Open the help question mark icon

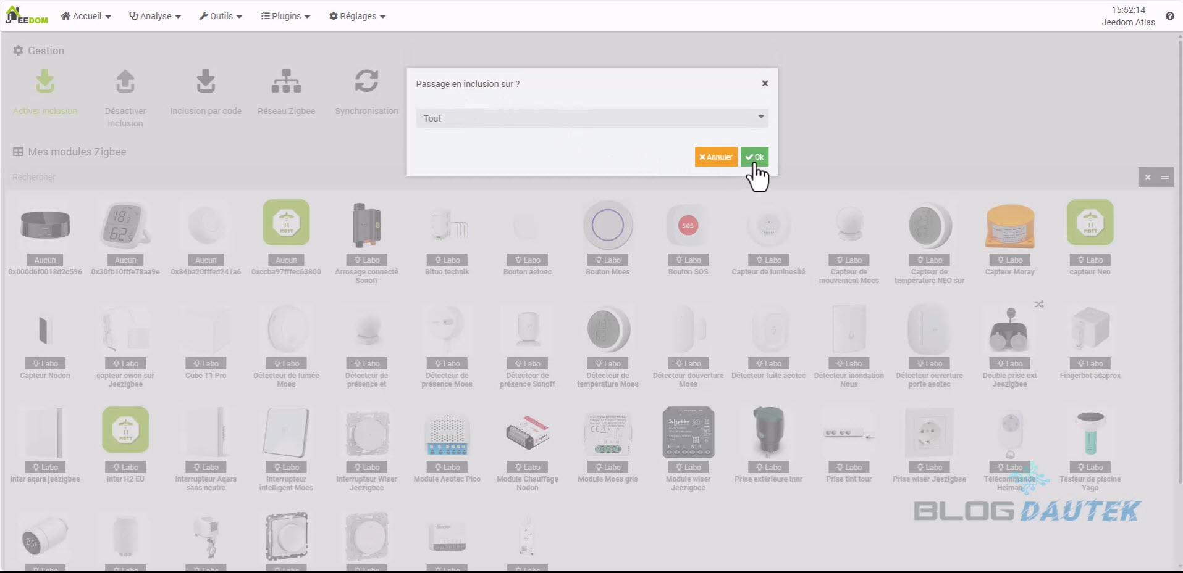tap(1169, 16)
